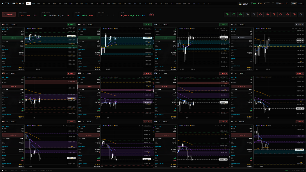Enable the DARK theme toggle
306x172 pixels.
click(294, 4)
